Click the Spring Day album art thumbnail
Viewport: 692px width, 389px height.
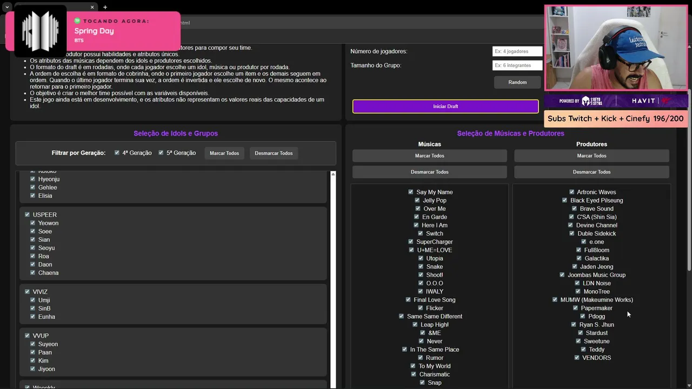[40, 31]
